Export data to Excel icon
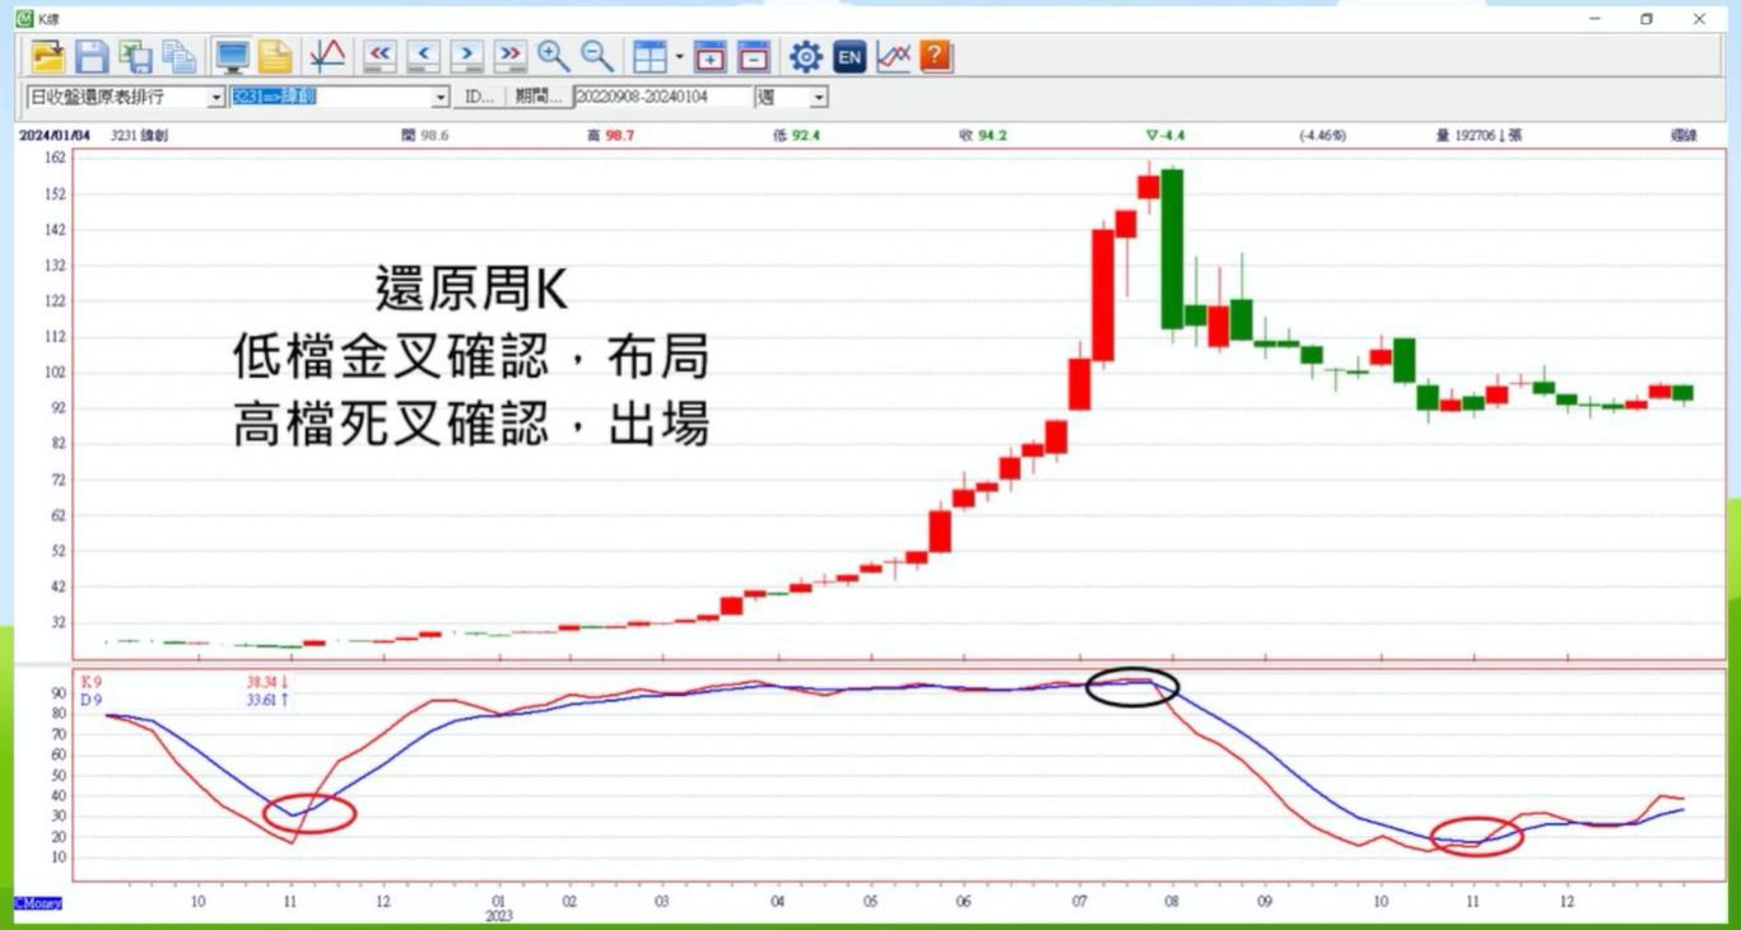 (x=135, y=57)
